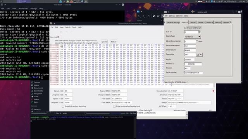Open Tools menu in Bless
Viewport: 248px width, 139px height.
(x=74, y=27)
